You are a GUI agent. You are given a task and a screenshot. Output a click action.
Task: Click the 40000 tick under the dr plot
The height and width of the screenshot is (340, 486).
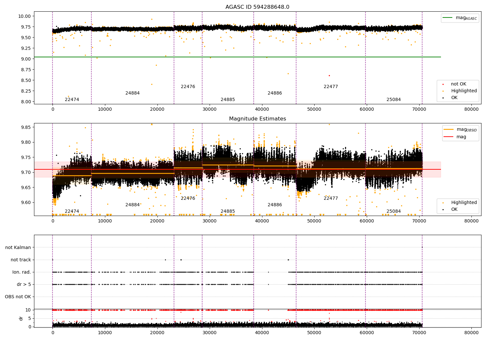click(x=262, y=333)
